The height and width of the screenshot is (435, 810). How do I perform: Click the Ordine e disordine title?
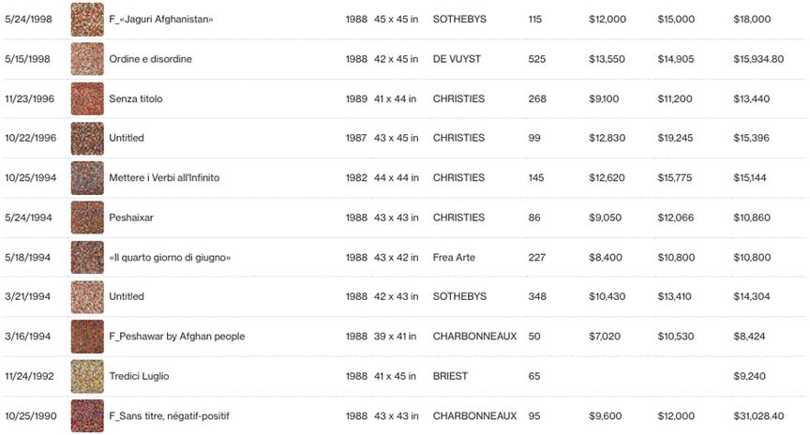tap(150, 59)
